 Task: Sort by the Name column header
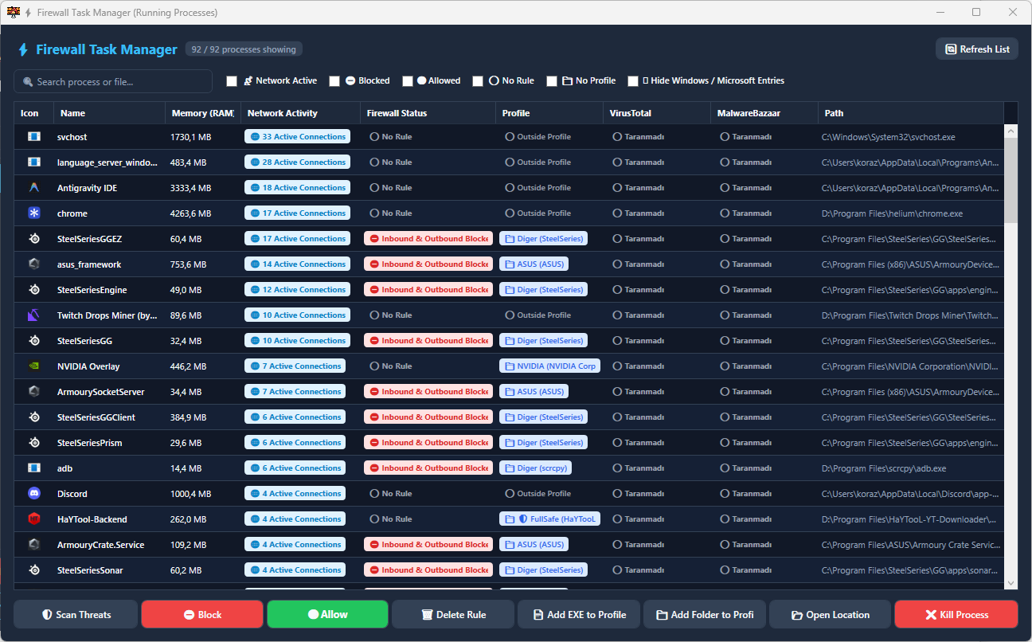coord(109,113)
